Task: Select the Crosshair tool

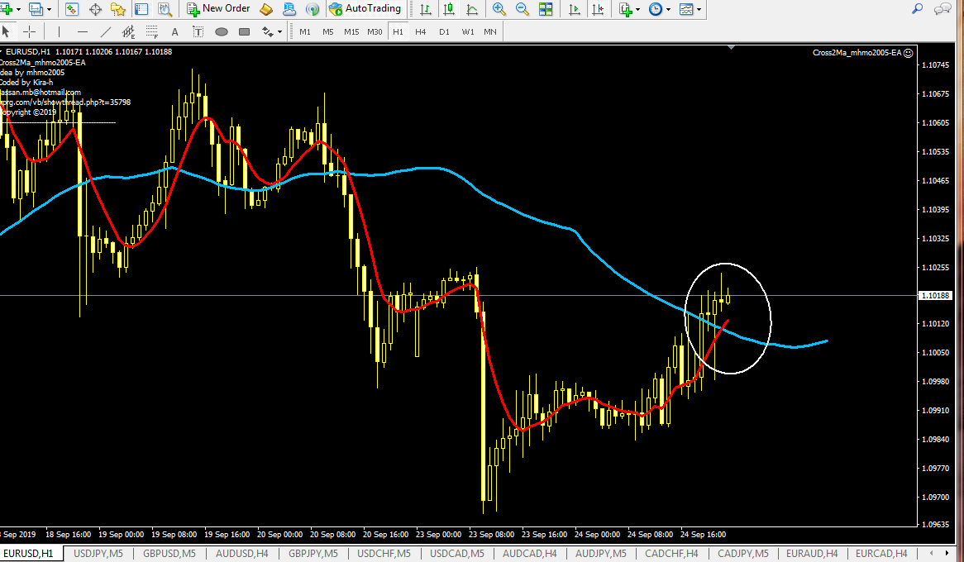Action: point(29,32)
